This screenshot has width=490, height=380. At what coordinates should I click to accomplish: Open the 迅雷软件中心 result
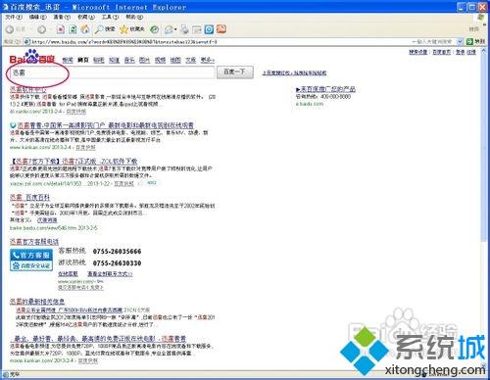[x=28, y=89]
